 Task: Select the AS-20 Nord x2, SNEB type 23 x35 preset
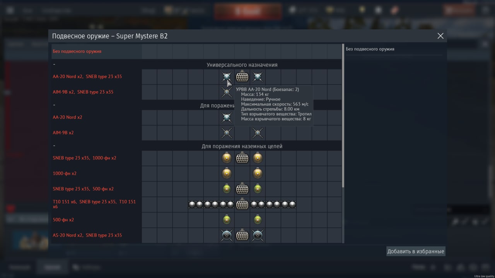[x=87, y=235]
